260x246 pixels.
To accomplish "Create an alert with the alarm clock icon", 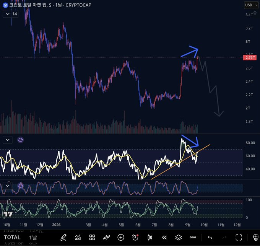I will 135,238.
